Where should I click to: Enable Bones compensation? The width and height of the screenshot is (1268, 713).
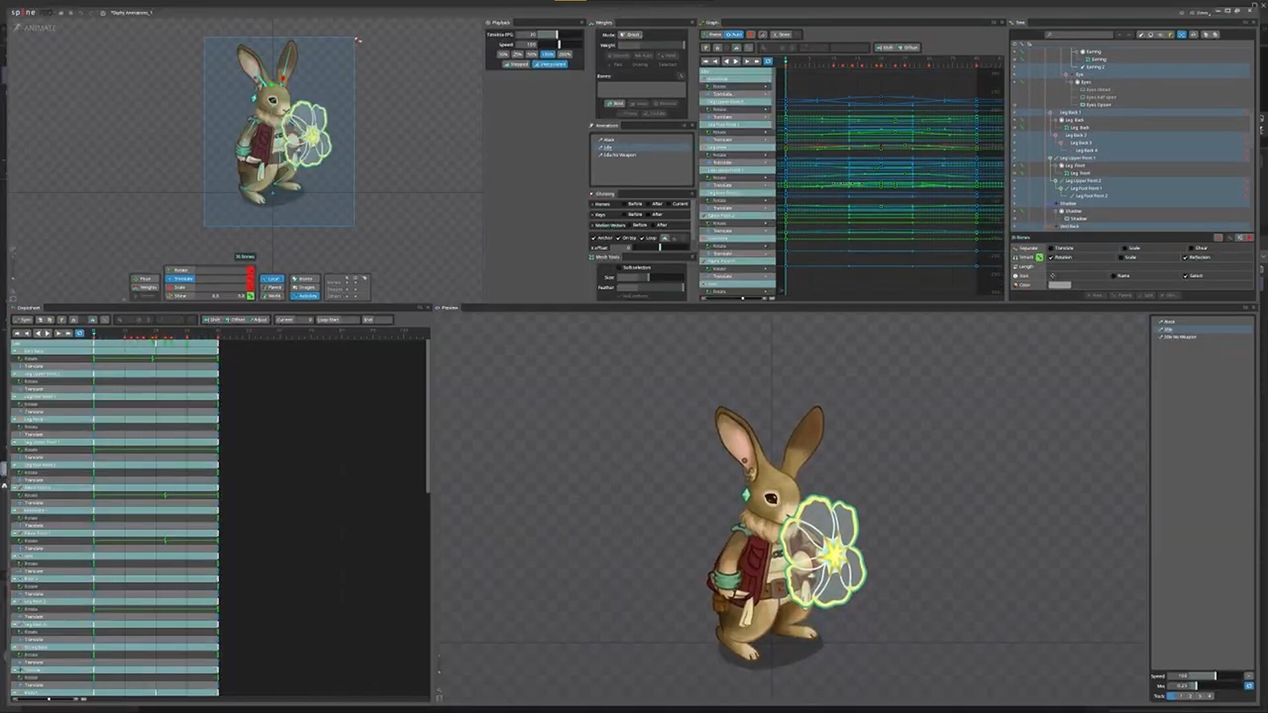304,279
